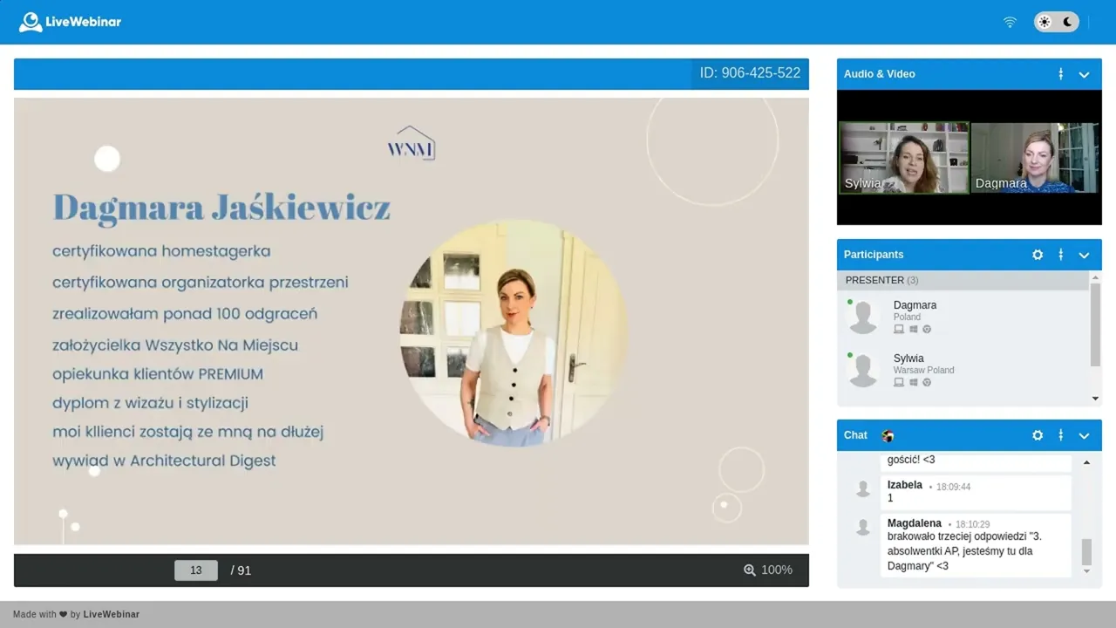Check the Wi-Fi connection quality icon

(1010, 22)
